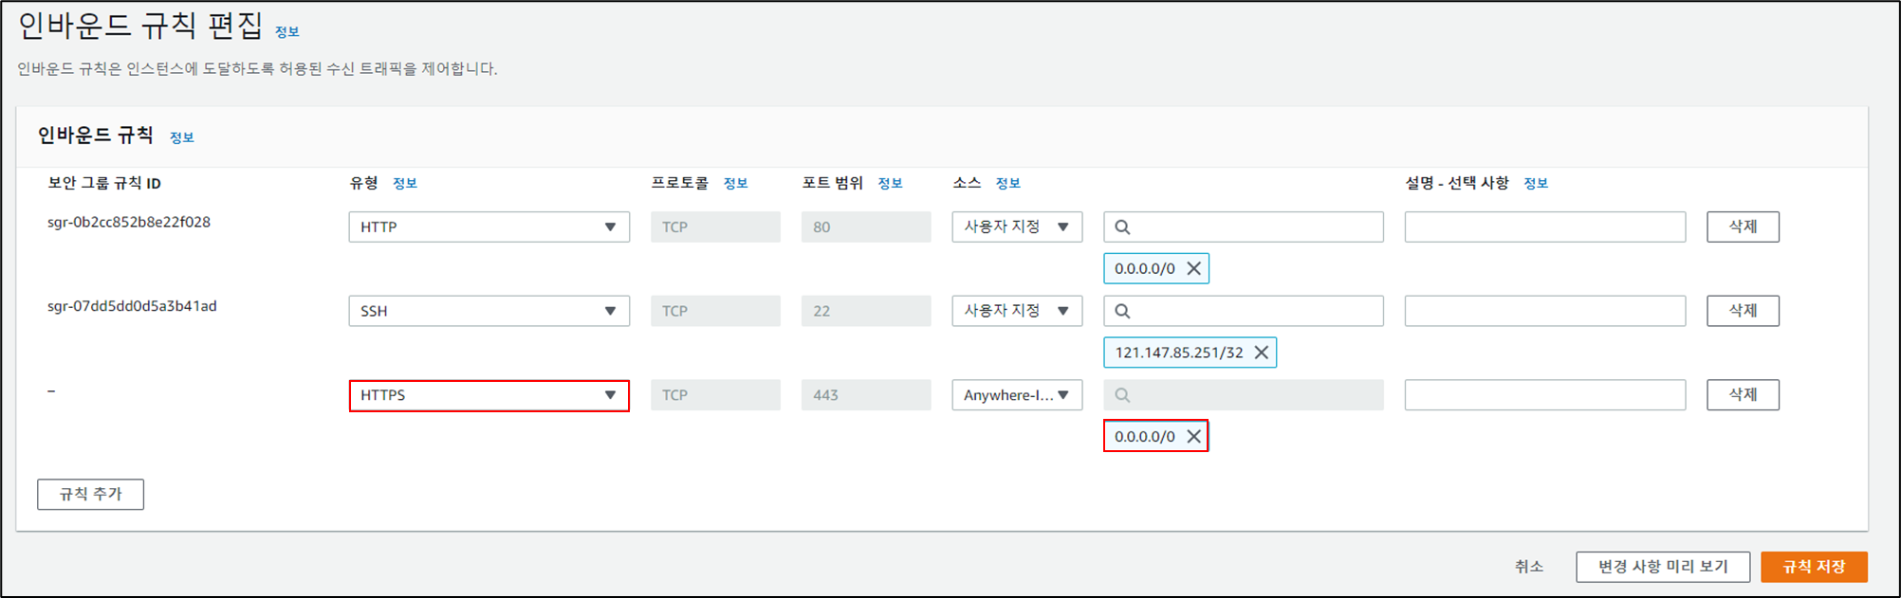Select rule ID sgr-0b2cc852b8e22f028 text
Screen dimensions: 1901x598
click(129, 223)
